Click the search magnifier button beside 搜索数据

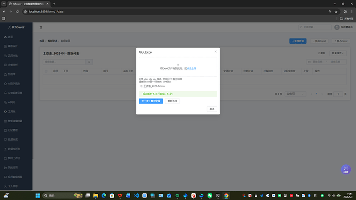[89, 62]
